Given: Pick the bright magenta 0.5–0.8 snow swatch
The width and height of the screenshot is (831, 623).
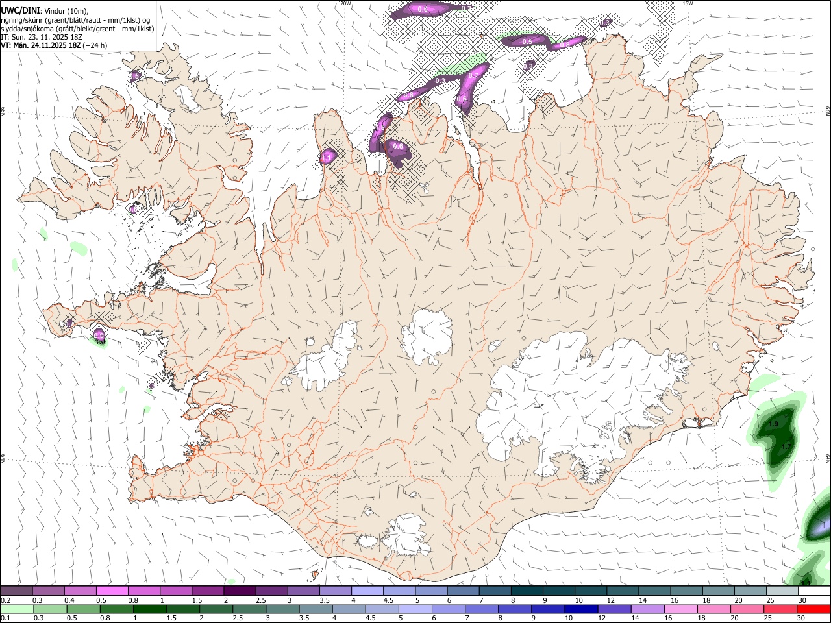Looking at the screenshot, I should click(x=112, y=591).
